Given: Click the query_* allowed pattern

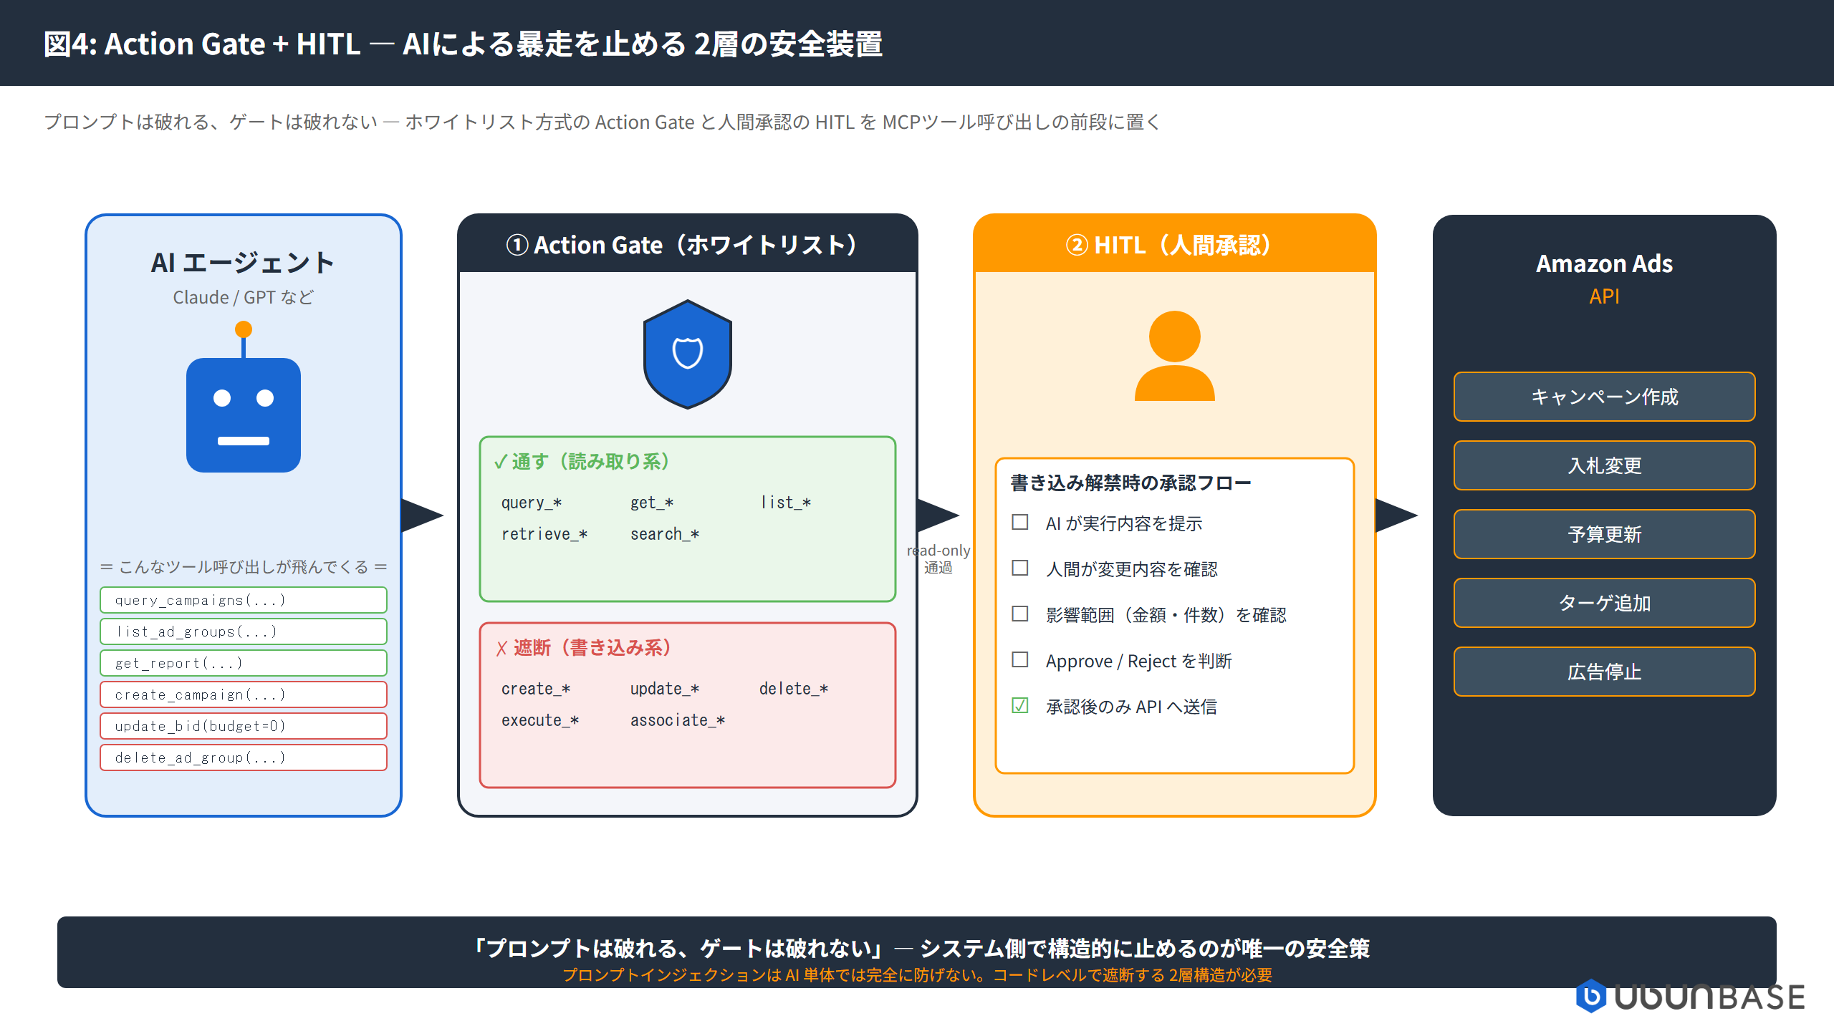Looking at the screenshot, I should [532, 503].
